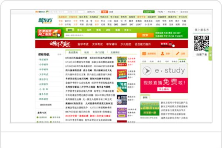Open the green dropdown in top bar

[148, 12]
